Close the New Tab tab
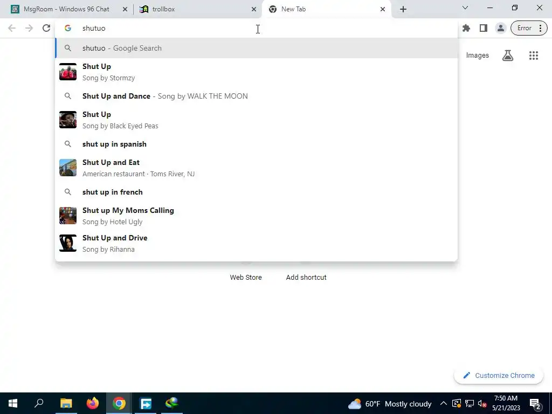The image size is (552, 414). [383, 9]
